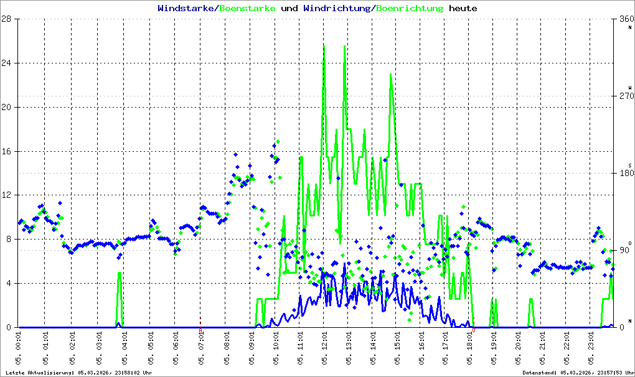Click the '05. 05:01' time axis label

coord(151,348)
